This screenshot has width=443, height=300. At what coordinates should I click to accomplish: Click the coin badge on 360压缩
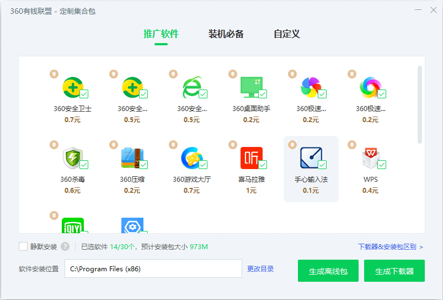pyautogui.click(x=114, y=145)
